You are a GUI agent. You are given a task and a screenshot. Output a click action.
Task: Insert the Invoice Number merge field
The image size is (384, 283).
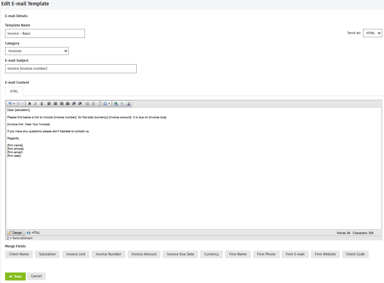coord(108,254)
